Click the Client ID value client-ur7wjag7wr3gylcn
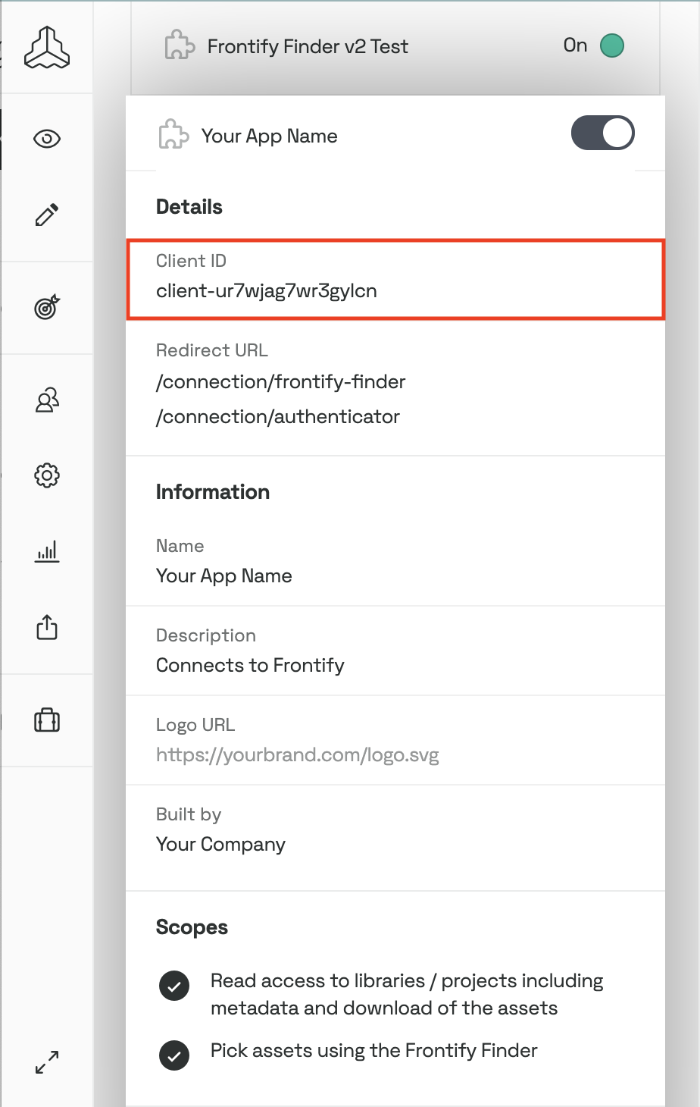The width and height of the screenshot is (700, 1107). click(x=267, y=291)
